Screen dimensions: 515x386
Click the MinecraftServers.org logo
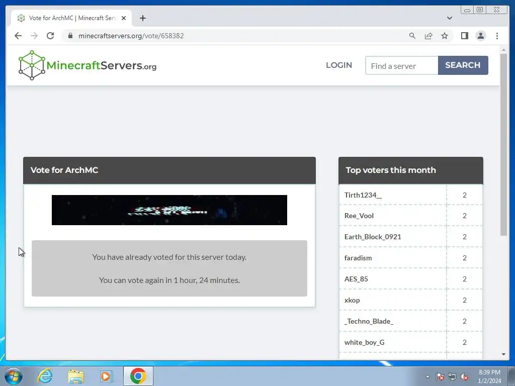88,65
